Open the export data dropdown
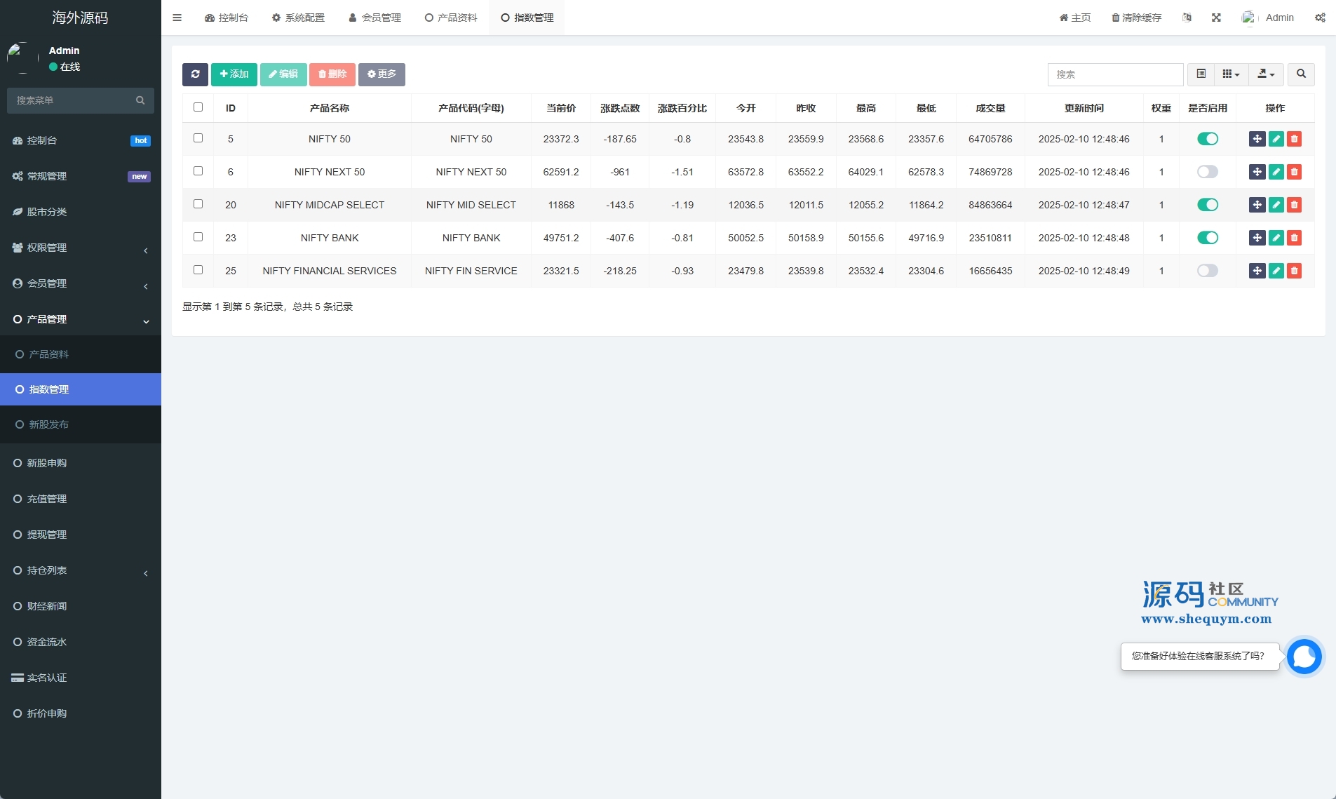Screen dimensions: 1336x799 [1266, 74]
